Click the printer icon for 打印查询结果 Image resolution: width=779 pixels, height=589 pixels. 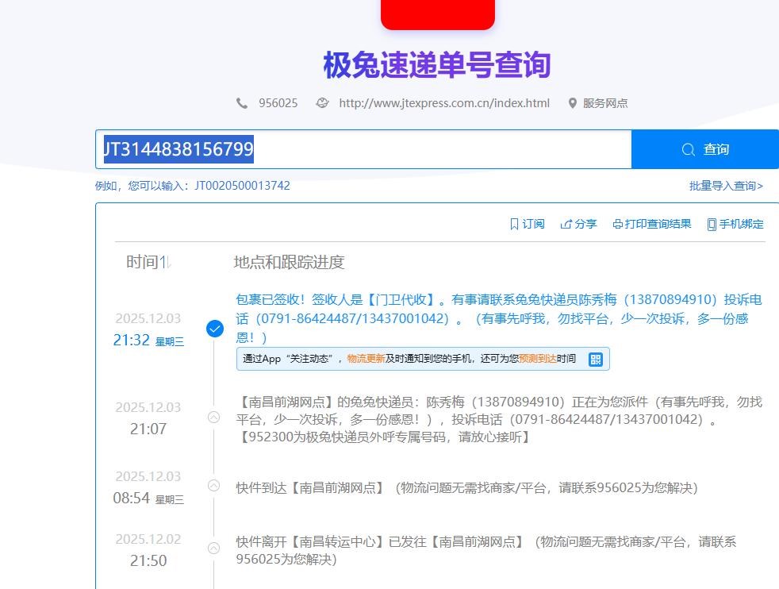point(618,225)
